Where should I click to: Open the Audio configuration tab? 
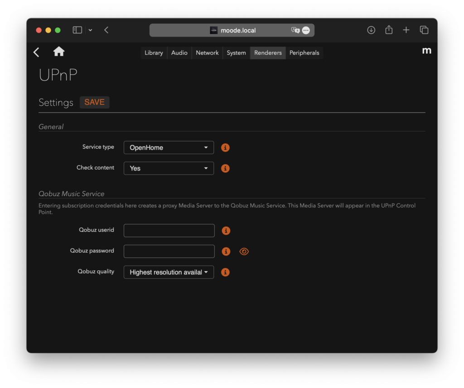point(179,53)
